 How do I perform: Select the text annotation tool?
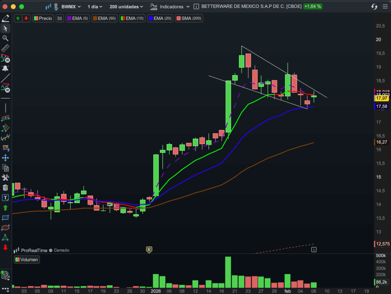(x=5, y=198)
